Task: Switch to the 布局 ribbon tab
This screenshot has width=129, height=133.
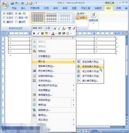Action: click(x=118, y=8)
